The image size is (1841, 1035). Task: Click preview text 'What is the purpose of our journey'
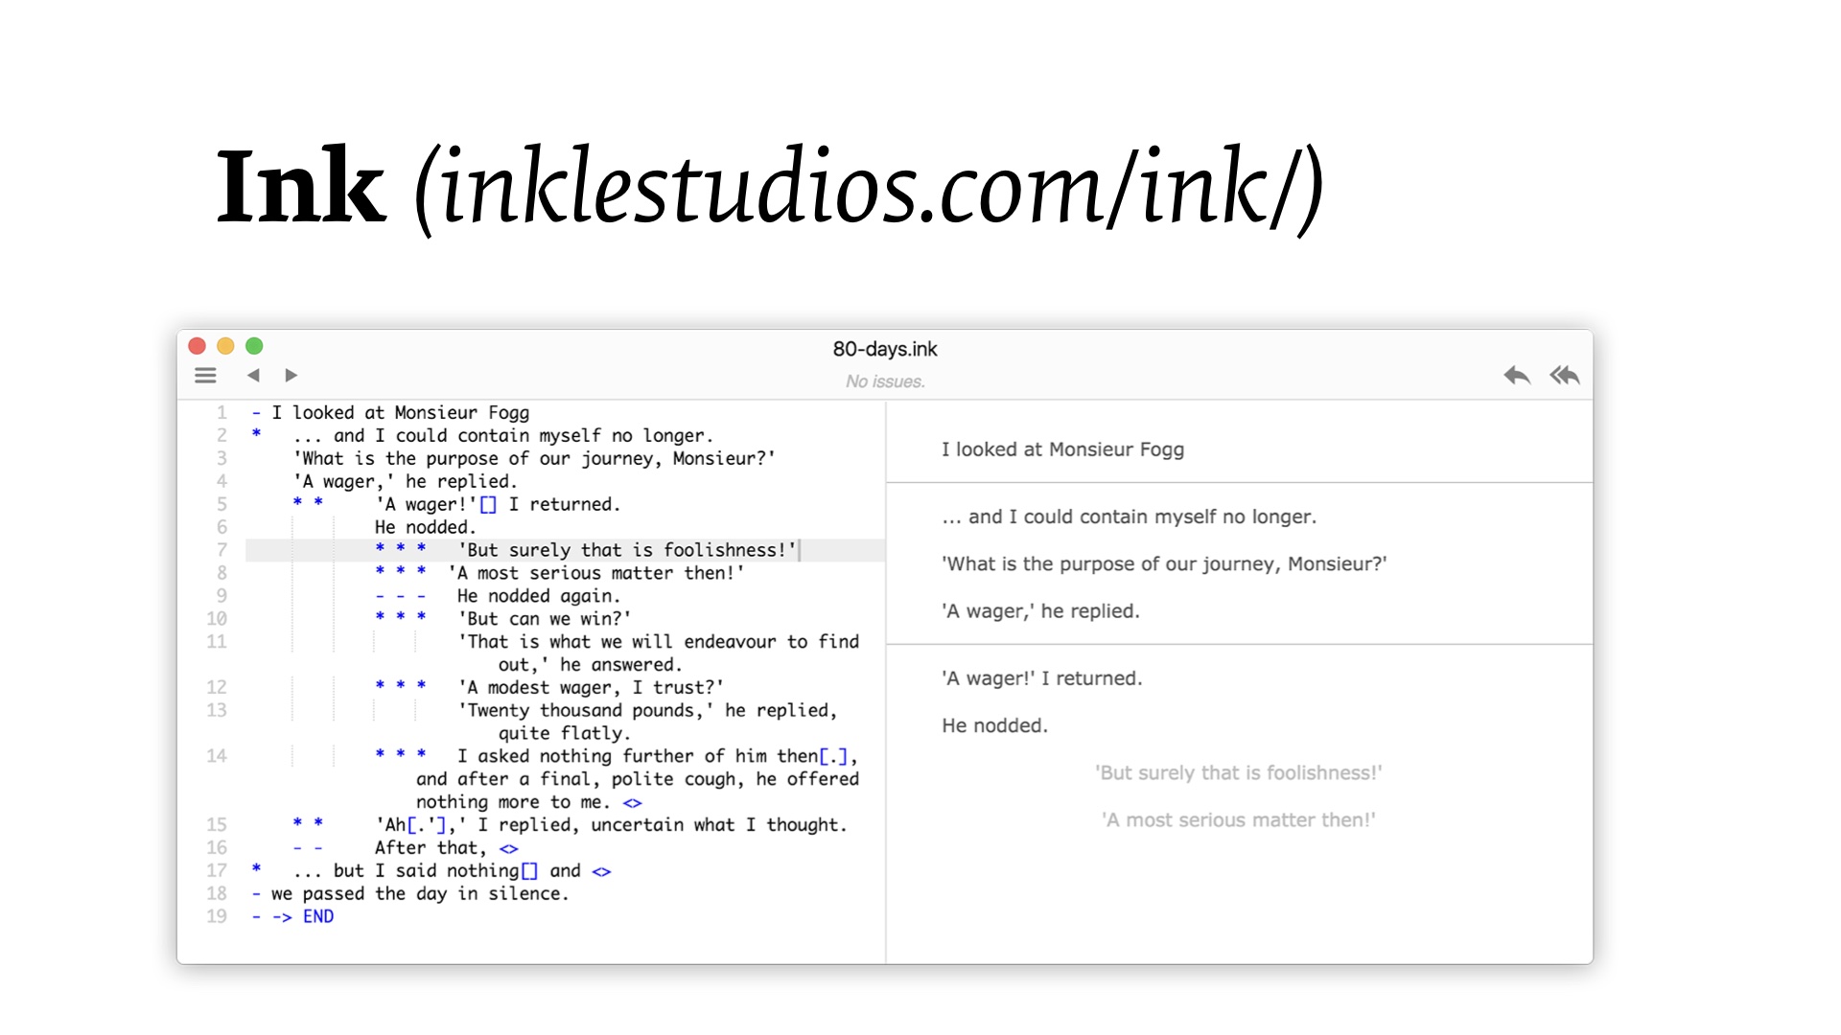[1164, 564]
